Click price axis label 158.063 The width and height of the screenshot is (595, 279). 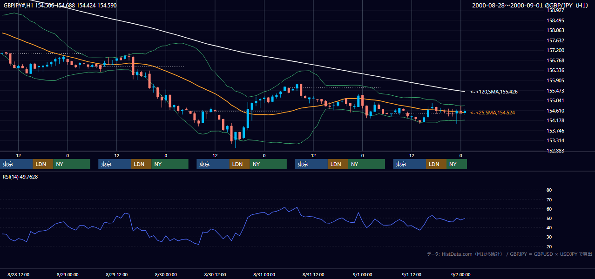[x=555, y=30]
